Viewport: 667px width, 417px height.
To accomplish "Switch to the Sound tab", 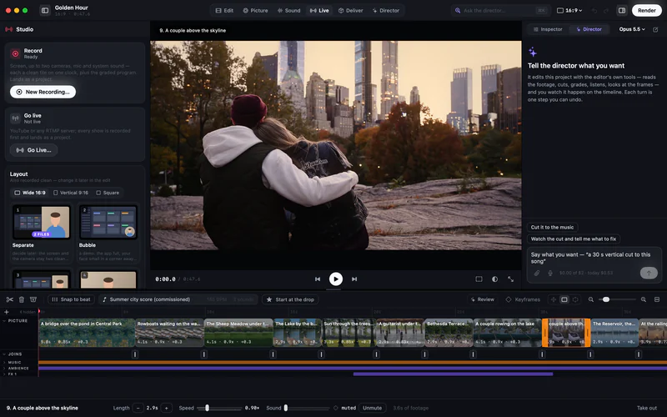I will tap(288, 10).
